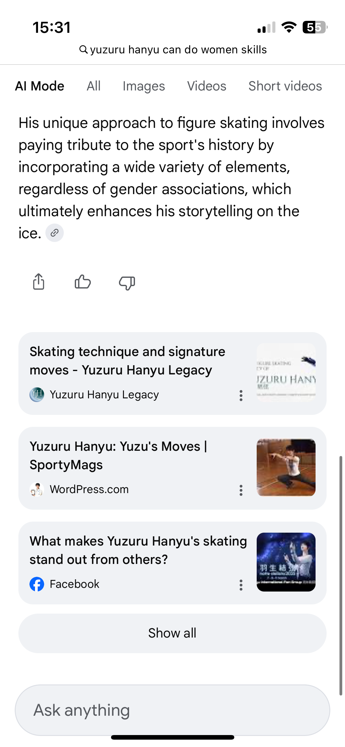
Task: Tap the thumbs down icon
Action: [127, 282]
